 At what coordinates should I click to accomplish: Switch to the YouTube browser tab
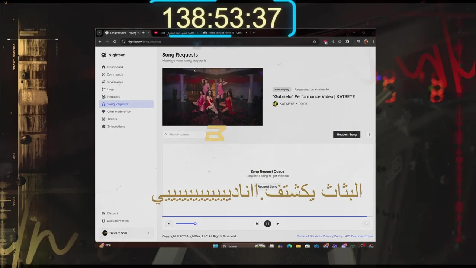click(x=176, y=33)
